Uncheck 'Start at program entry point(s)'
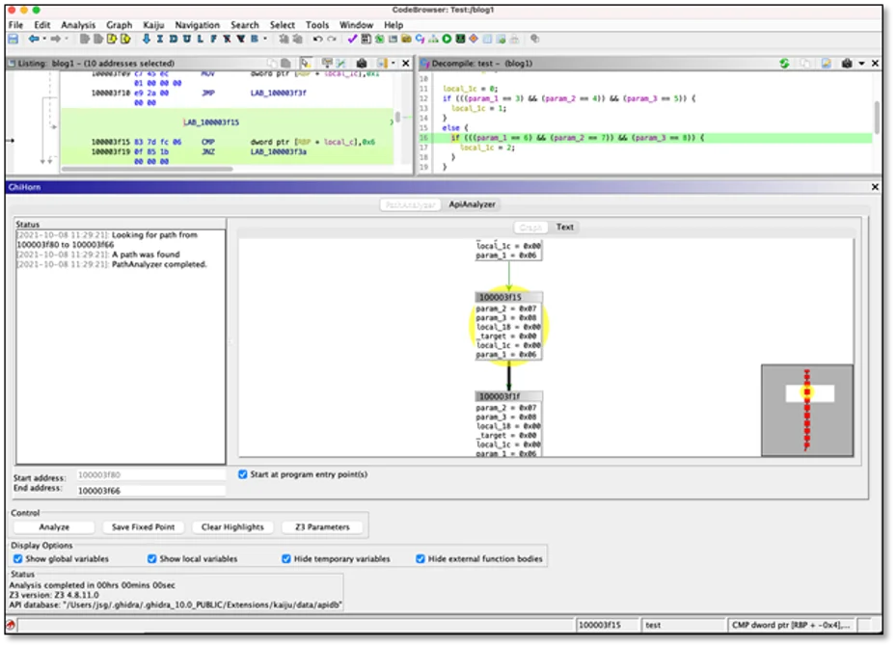The width and height of the screenshot is (896, 646). pyautogui.click(x=242, y=473)
